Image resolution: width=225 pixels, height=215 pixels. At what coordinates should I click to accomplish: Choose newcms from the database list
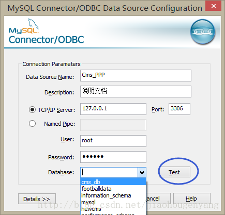pos(113,209)
